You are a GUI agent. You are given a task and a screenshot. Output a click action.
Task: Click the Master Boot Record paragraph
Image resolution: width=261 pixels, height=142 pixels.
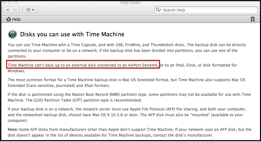(x=129, y=97)
